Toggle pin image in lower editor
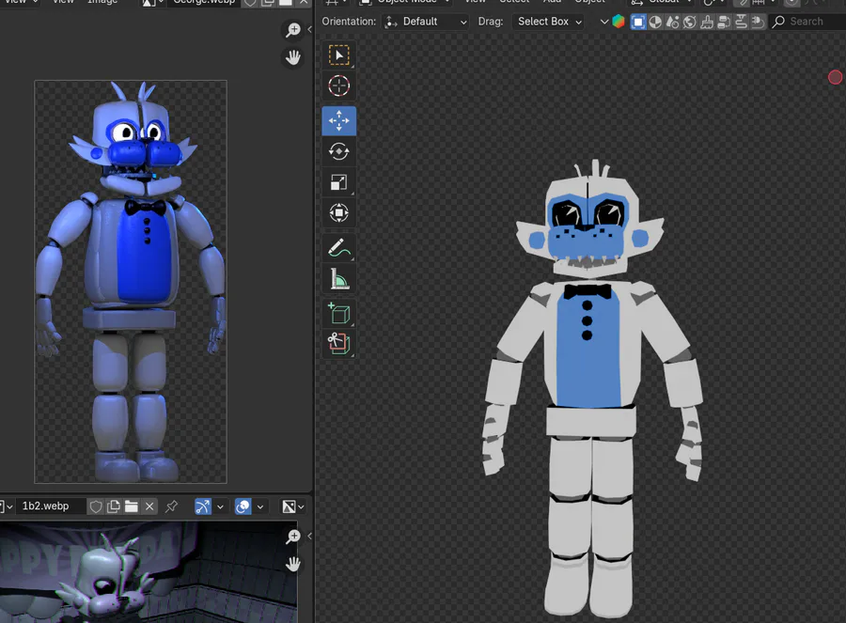This screenshot has width=846, height=623. coord(172,506)
